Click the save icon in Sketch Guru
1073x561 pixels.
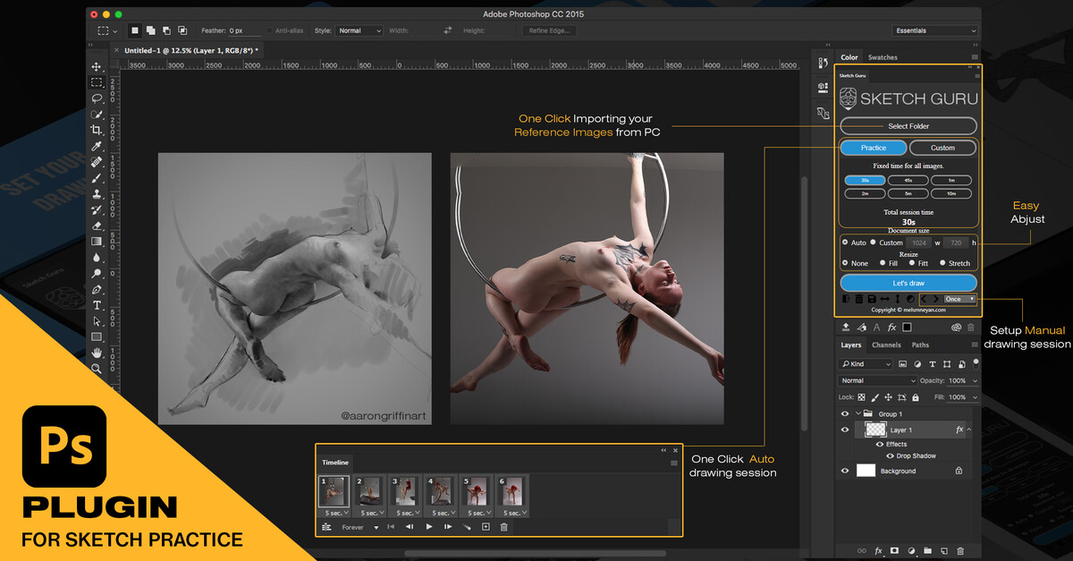click(872, 299)
